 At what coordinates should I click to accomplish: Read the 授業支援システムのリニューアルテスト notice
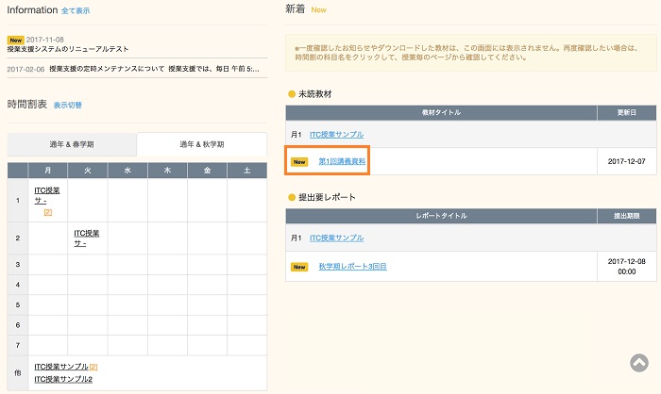click(67, 49)
